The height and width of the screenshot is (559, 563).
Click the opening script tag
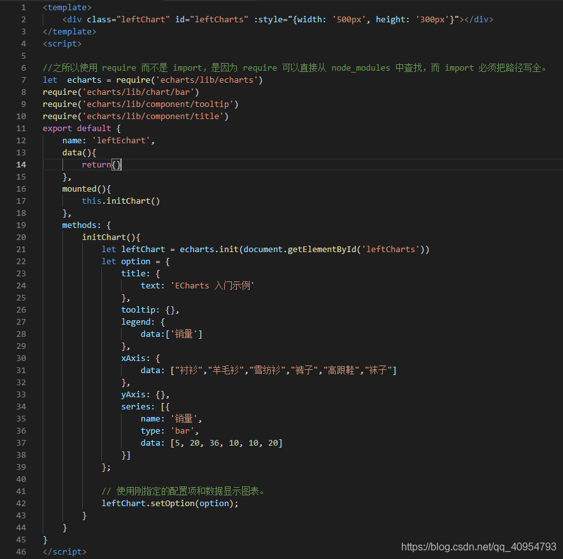pyautogui.click(x=62, y=44)
